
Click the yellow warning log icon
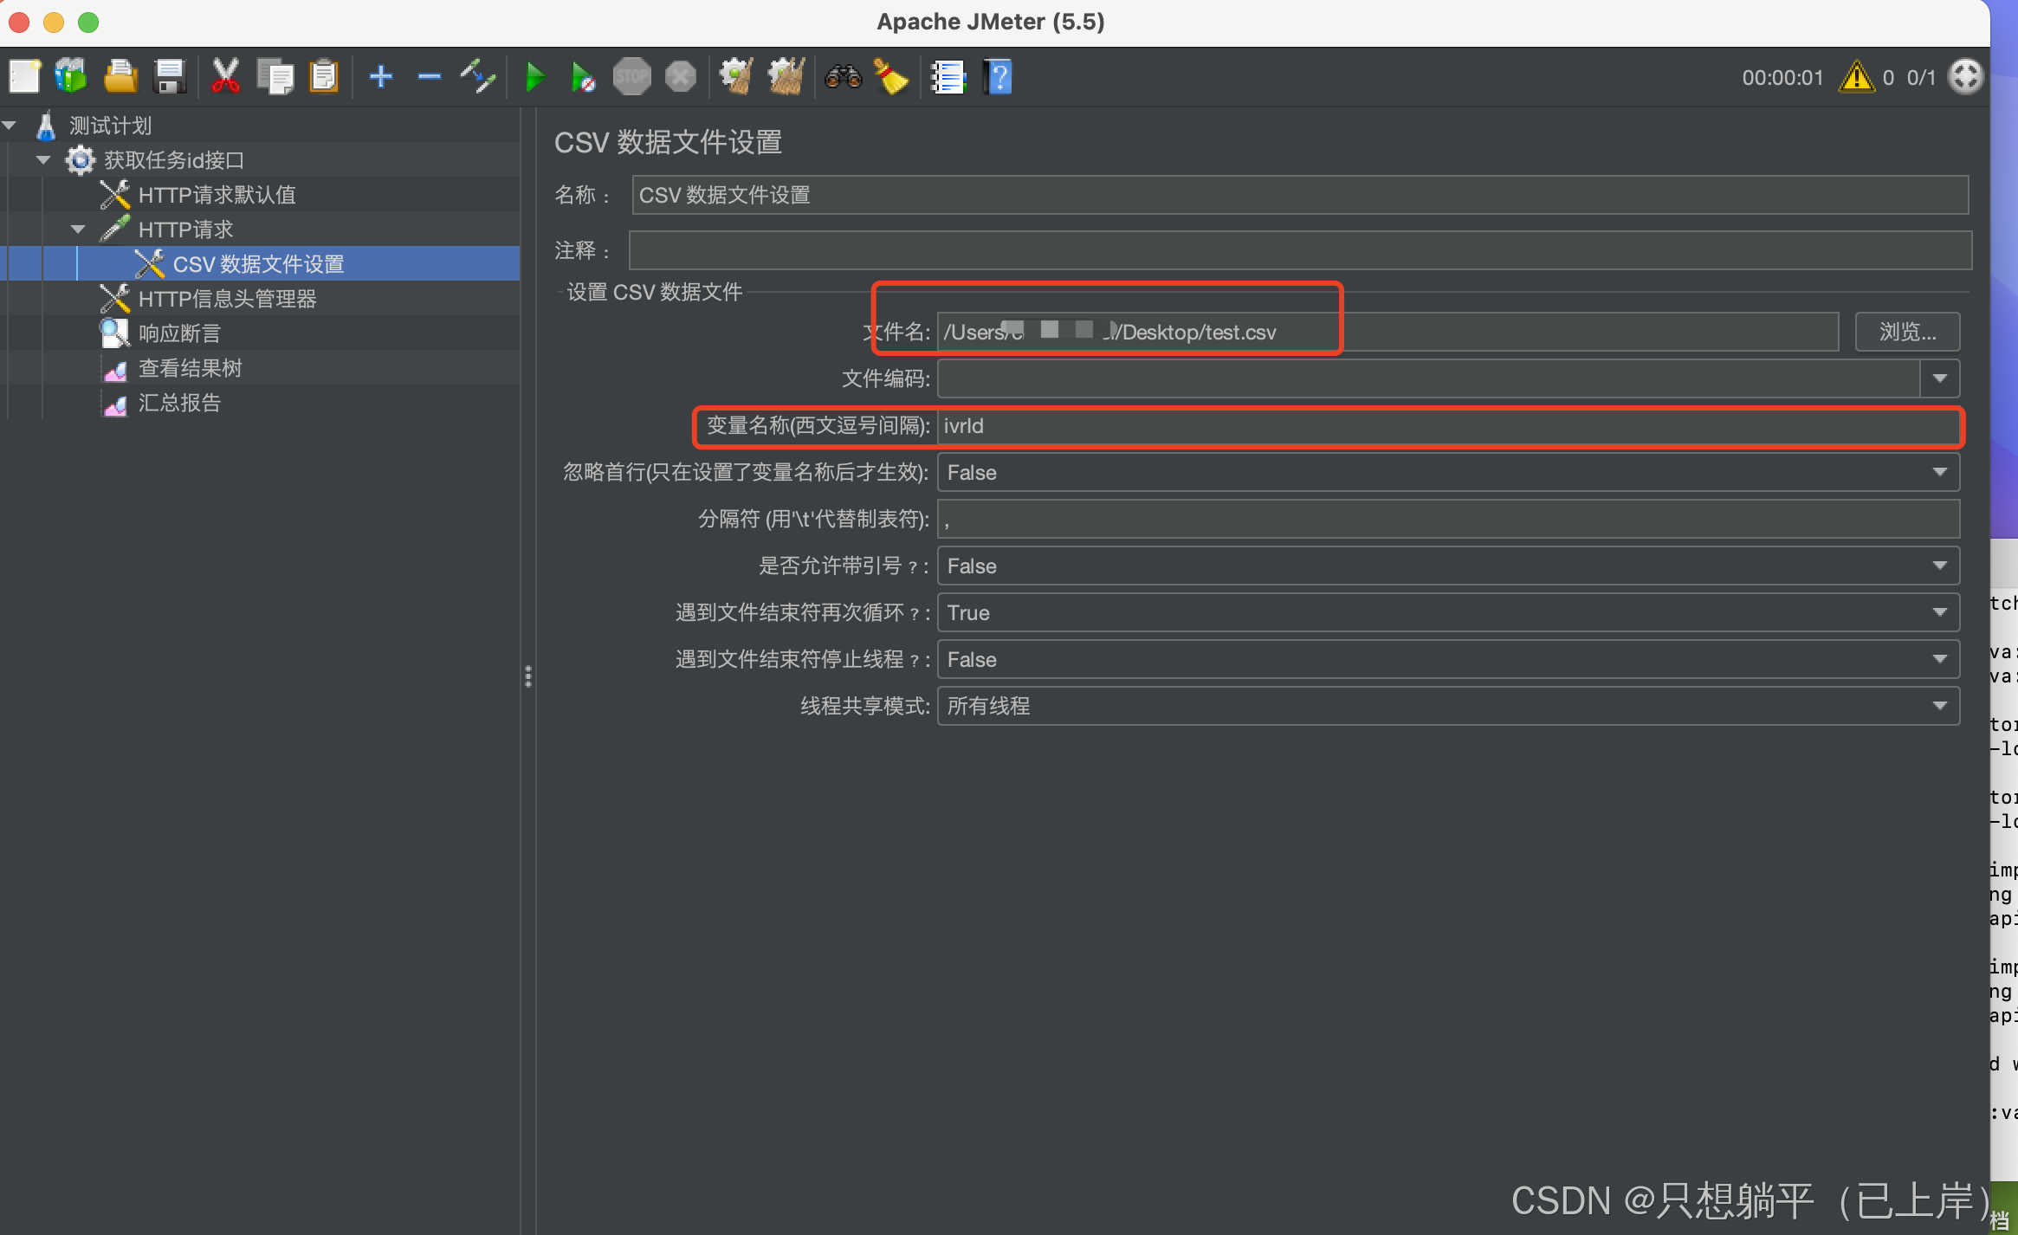pos(1856,78)
